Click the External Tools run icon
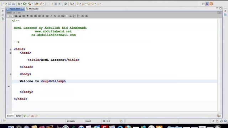 30,4
